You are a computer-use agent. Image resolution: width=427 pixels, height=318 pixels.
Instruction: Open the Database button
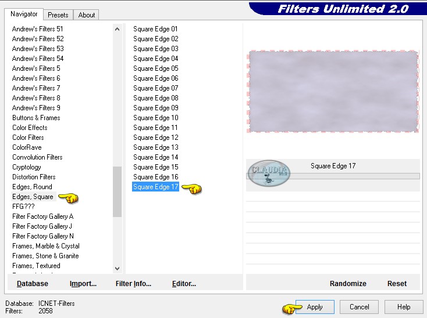pyautogui.click(x=33, y=284)
